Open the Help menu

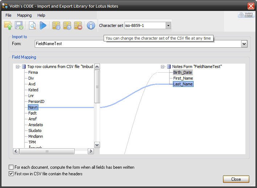[41, 15]
